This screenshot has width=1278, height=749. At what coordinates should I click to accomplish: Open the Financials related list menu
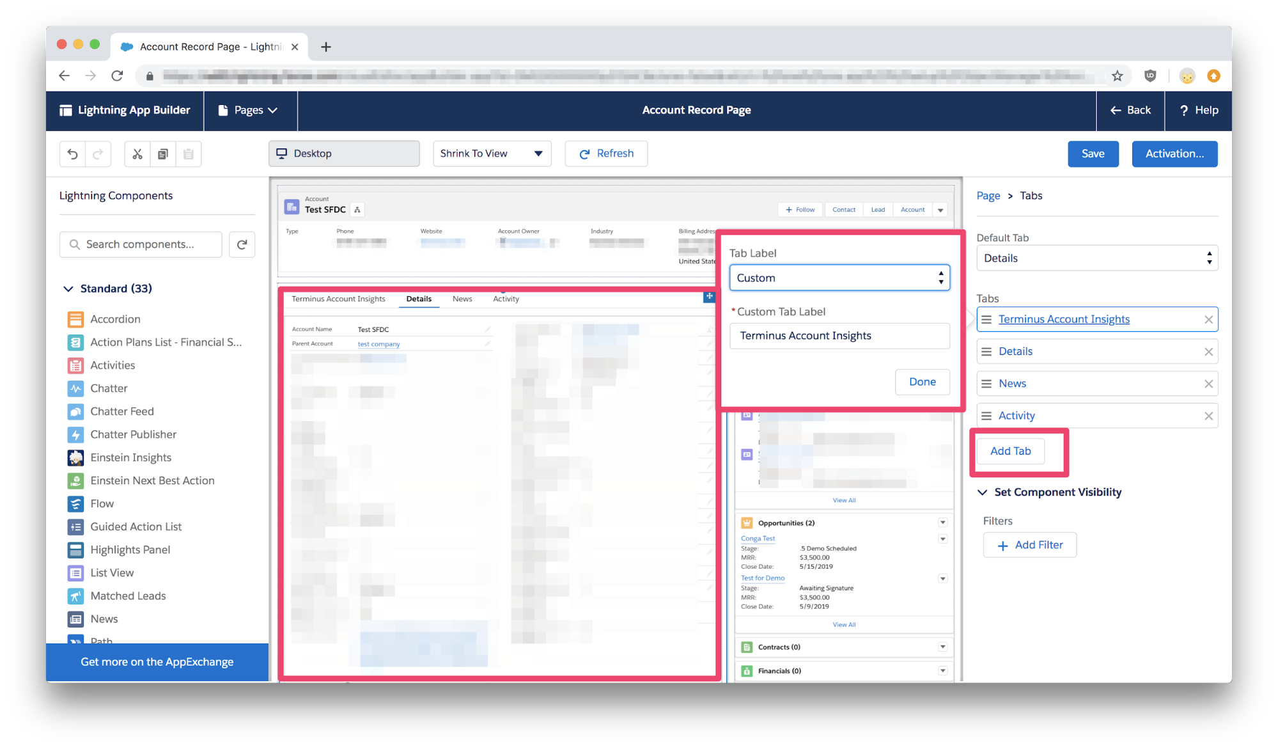(942, 670)
